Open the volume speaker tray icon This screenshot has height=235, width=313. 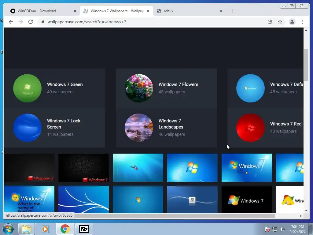tap(282, 229)
